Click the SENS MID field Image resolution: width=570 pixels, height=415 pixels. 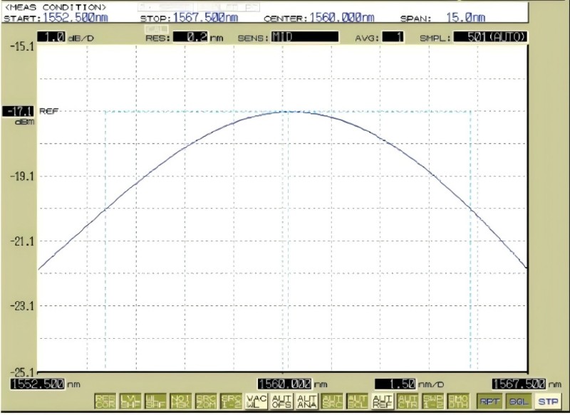point(305,37)
